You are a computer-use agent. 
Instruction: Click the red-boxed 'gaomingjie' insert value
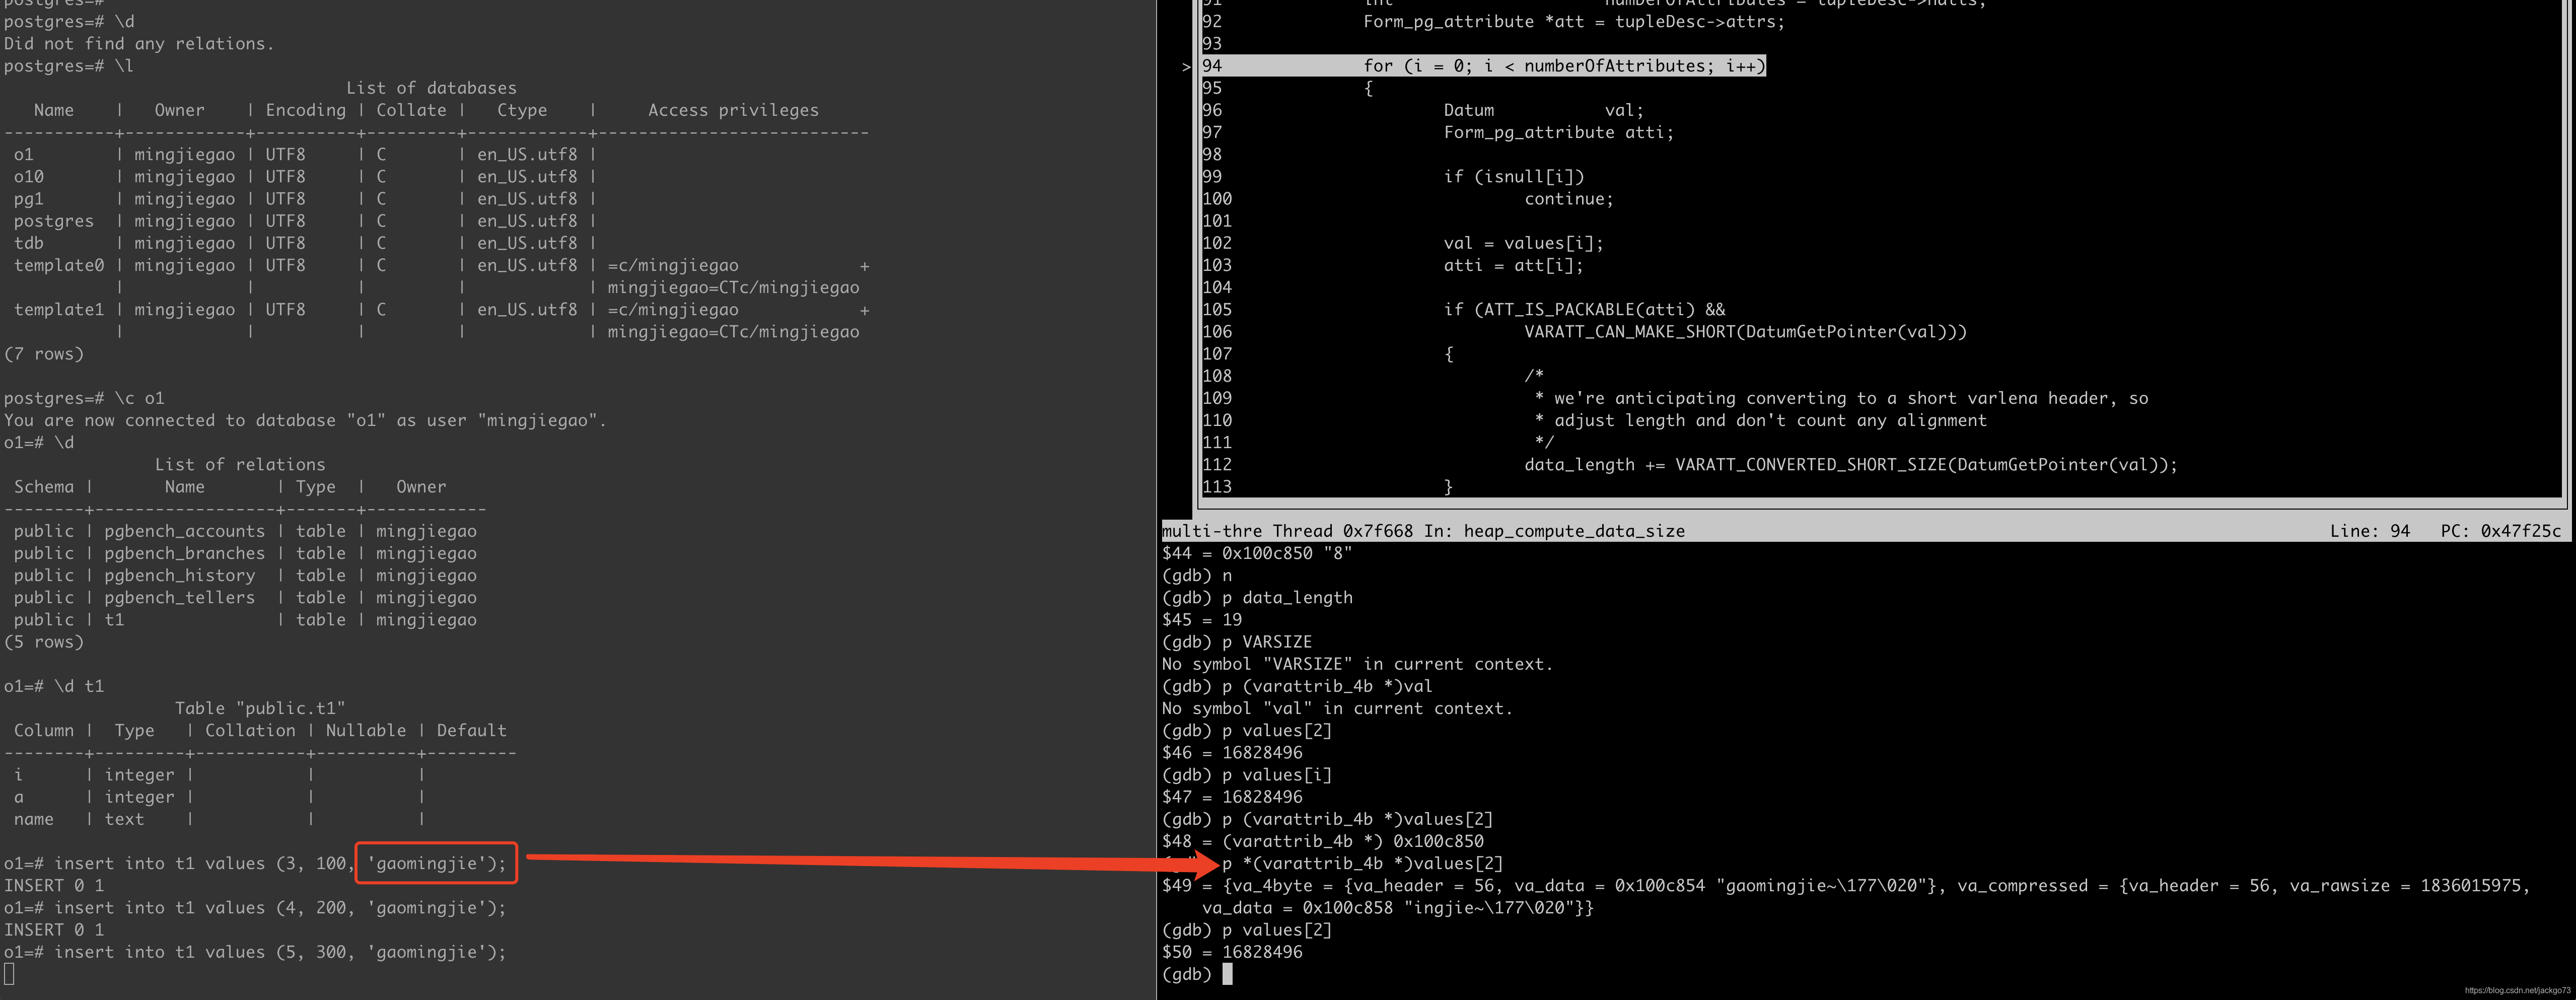[x=435, y=862]
